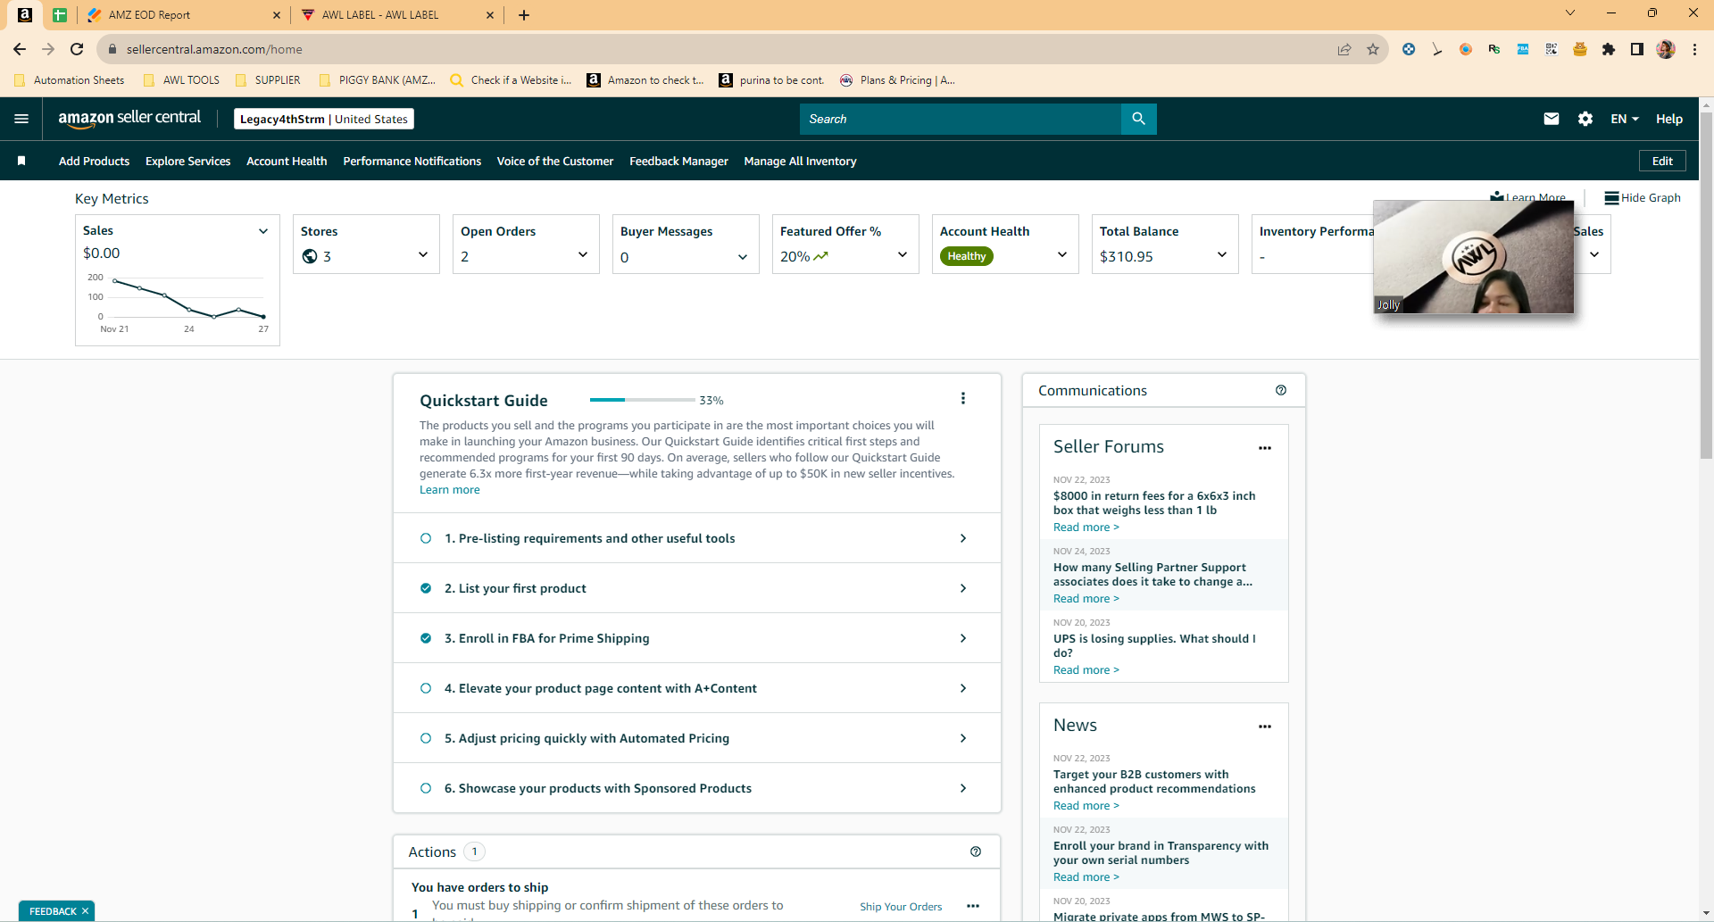Click the Edit button in nav bar
The width and height of the screenshot is (1714, 922).
pos(1662,161)
